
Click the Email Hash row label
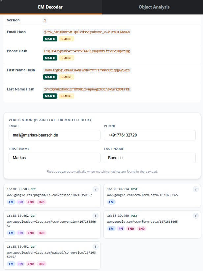click(x=16, y=32)
